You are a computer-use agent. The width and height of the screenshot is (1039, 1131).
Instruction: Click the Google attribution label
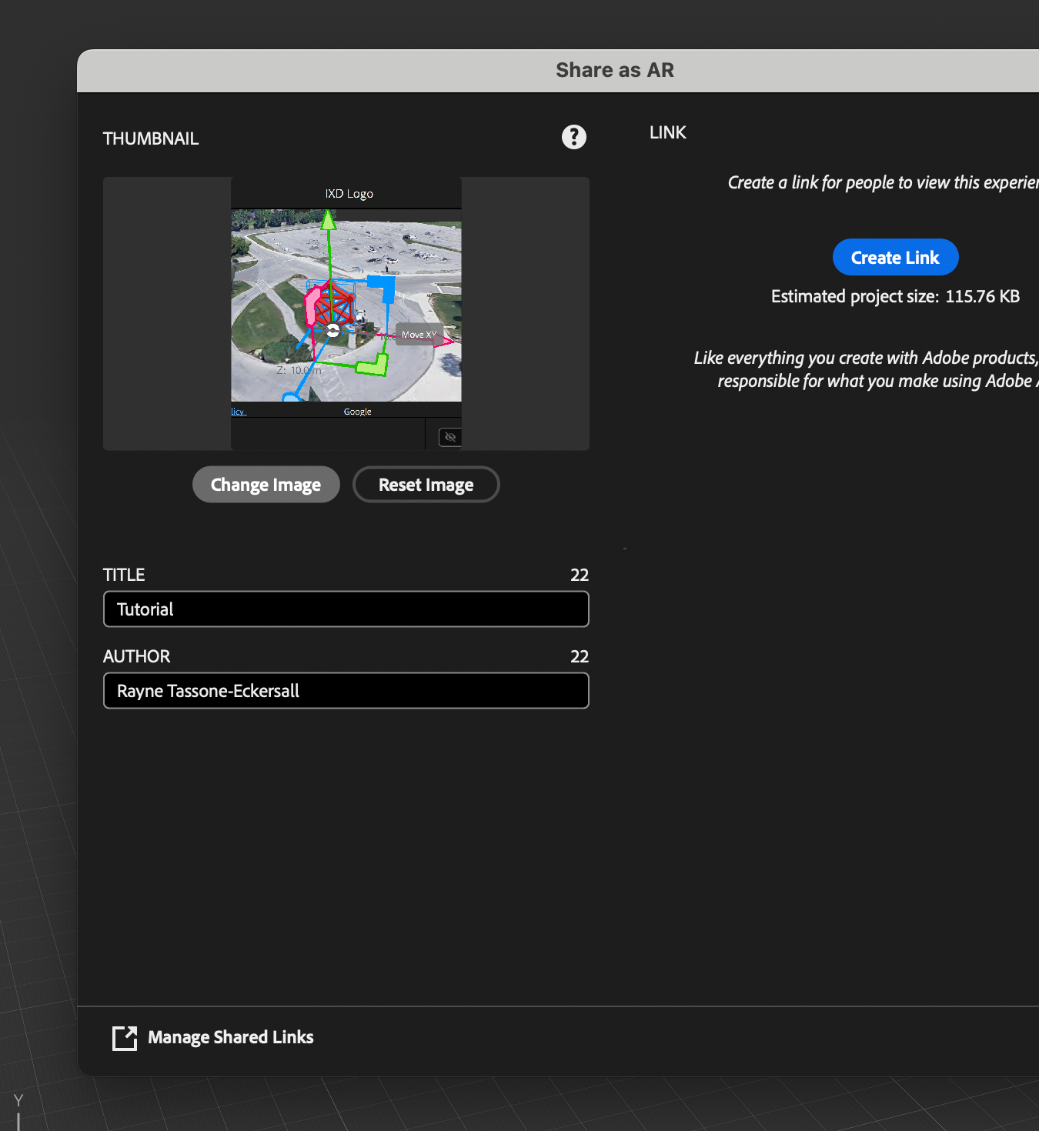(357, 411)
